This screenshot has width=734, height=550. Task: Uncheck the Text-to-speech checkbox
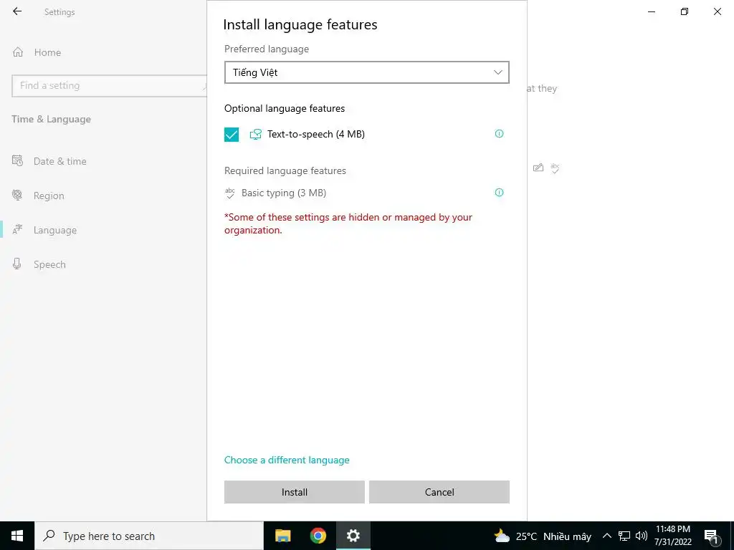click(232, 134)
